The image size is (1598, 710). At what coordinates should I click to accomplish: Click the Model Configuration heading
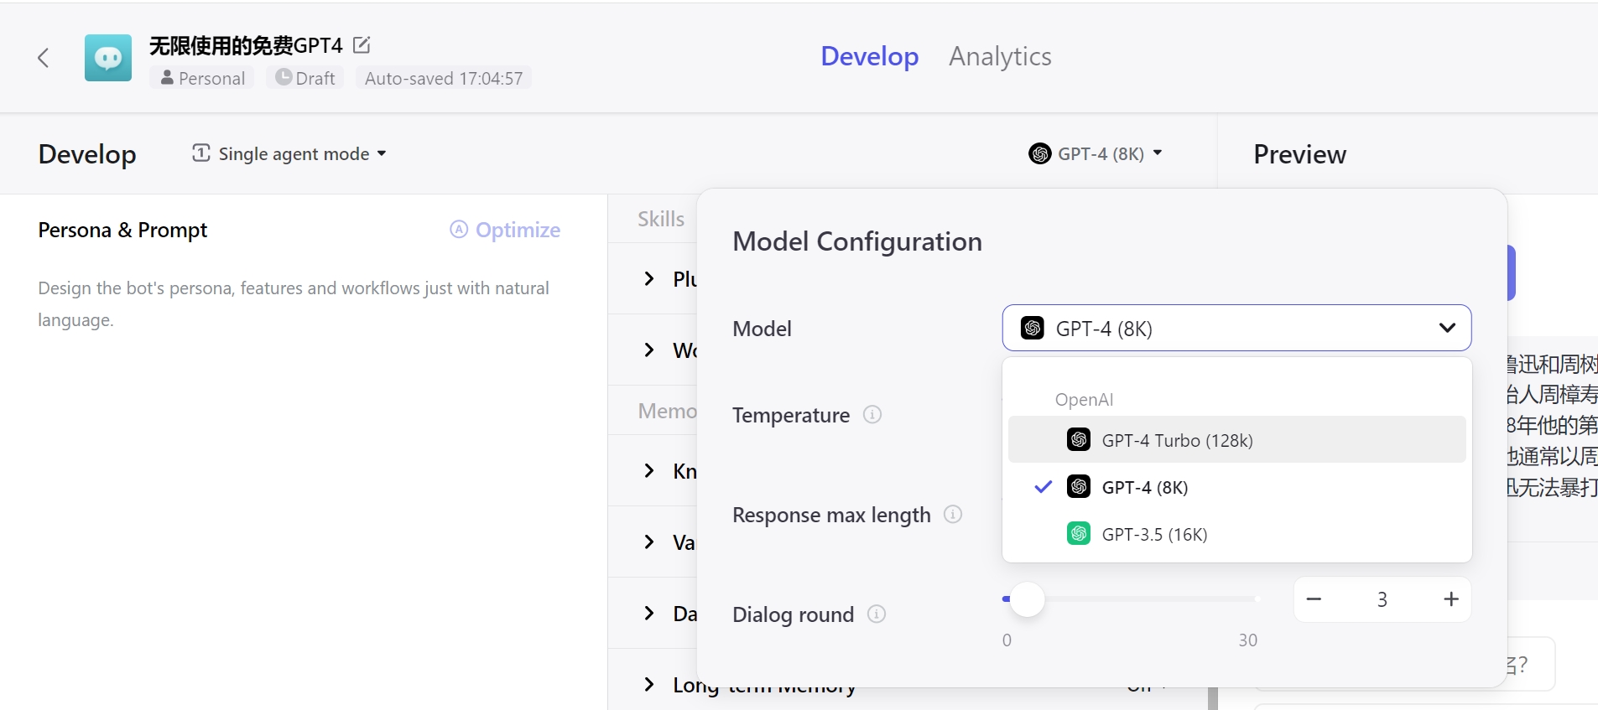[857, 241]
